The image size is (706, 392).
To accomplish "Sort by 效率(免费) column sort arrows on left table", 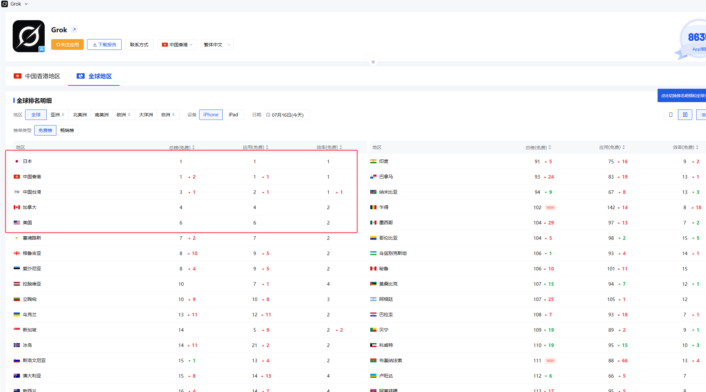I will point(341,148).
